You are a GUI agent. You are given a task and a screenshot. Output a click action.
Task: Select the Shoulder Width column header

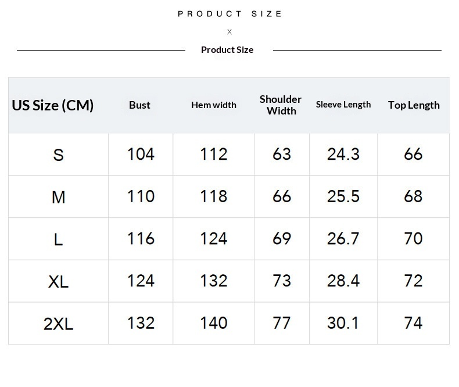tap(281, 105)
